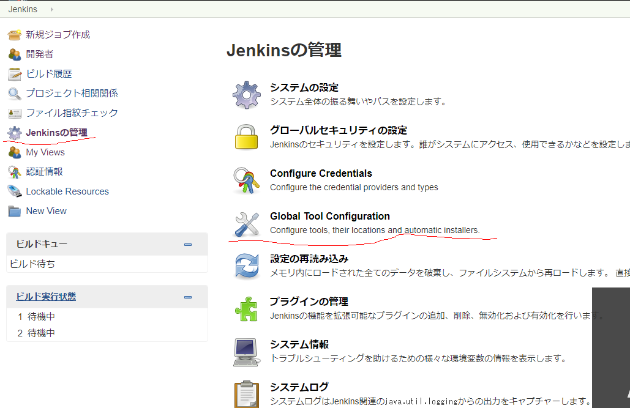Click the magnifier icon for プロジェクト相関関係

[13, 93]
